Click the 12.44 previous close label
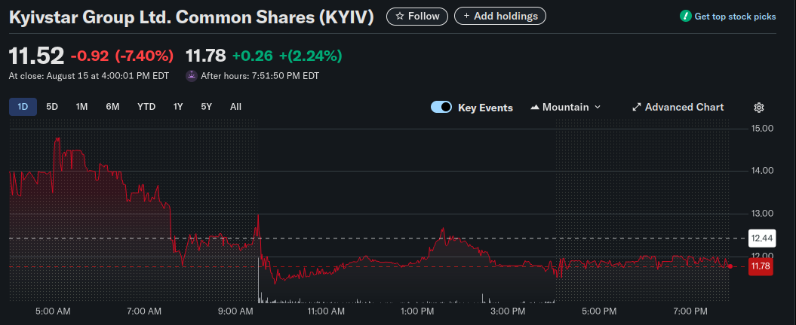 pos(761,238)
